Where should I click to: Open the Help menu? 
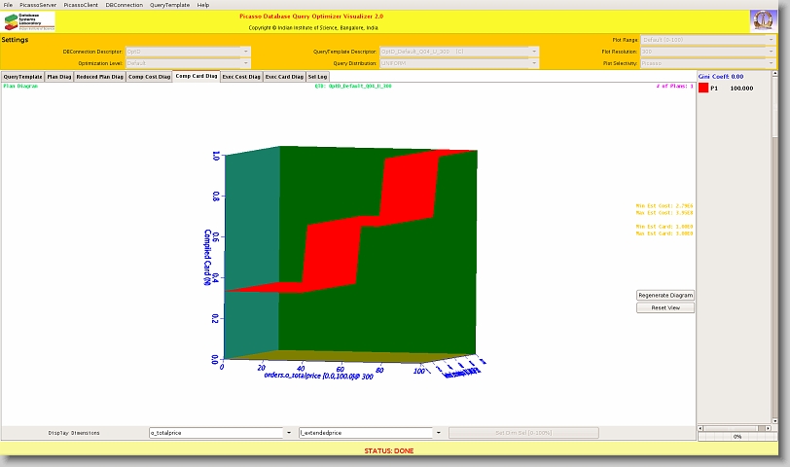(x=203, y=5)
